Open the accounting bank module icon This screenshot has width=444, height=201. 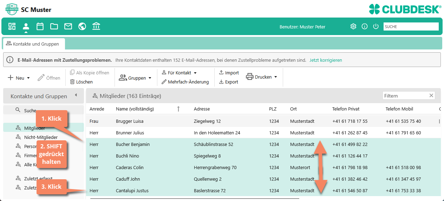[96, 26]
